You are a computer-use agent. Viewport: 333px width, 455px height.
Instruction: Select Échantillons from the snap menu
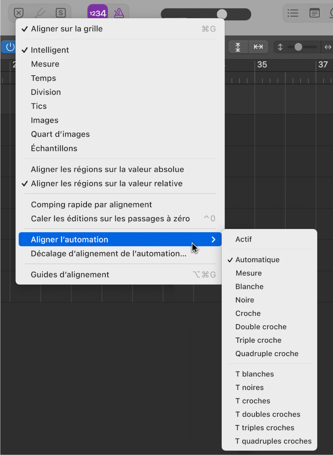54,148
